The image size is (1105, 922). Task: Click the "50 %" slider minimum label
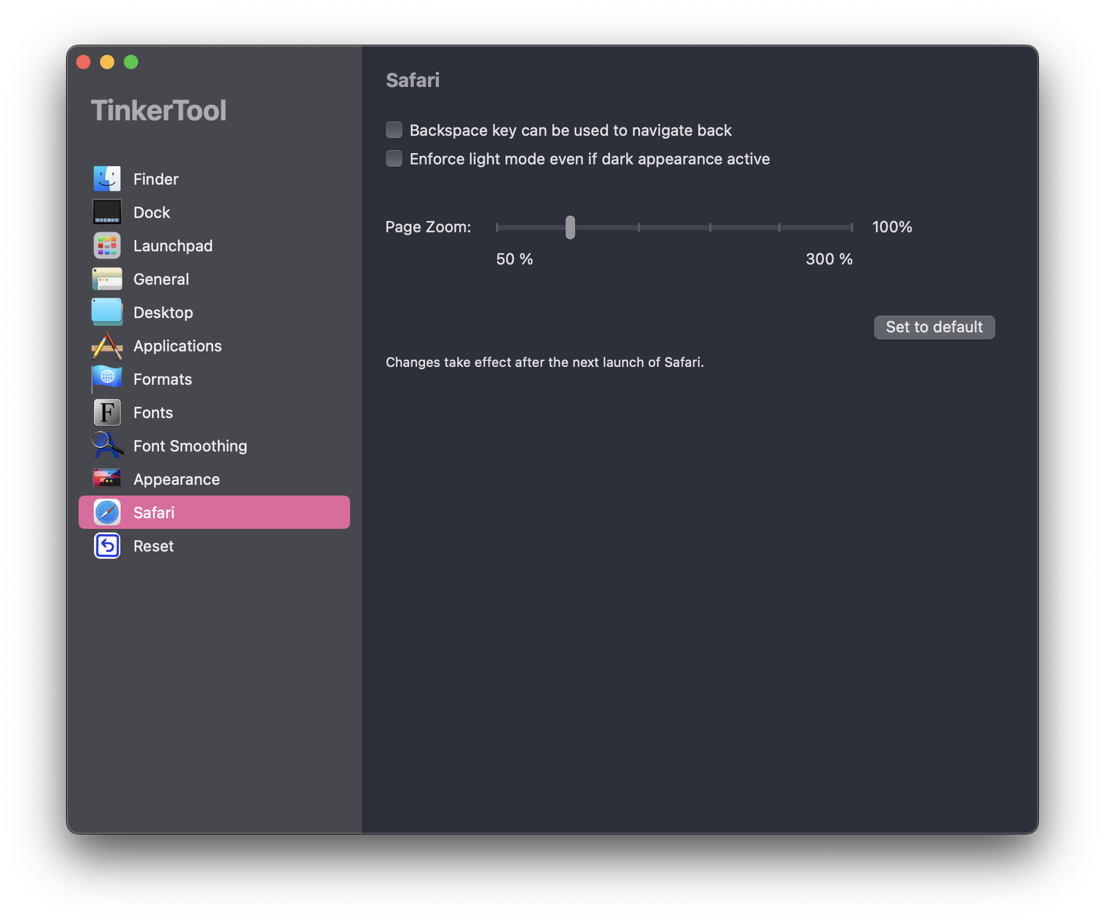click(x=514, y=259)
